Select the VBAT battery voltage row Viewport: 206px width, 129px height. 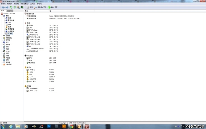coord(40,82)
